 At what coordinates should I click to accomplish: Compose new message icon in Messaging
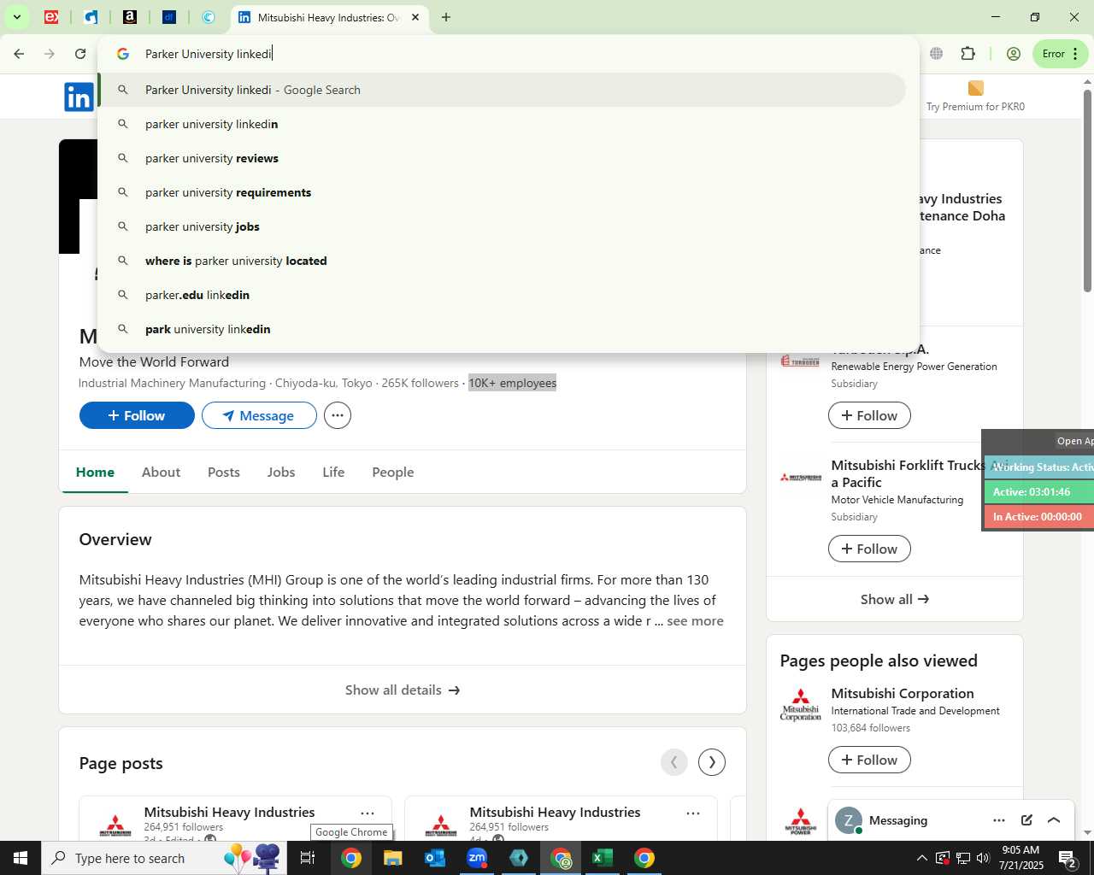pos(1026,820)
